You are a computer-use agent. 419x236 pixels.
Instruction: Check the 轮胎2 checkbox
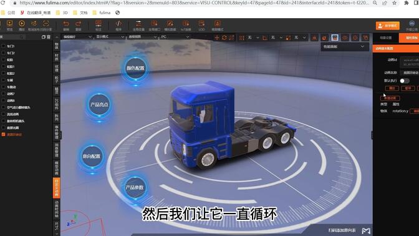pos(4,73)
